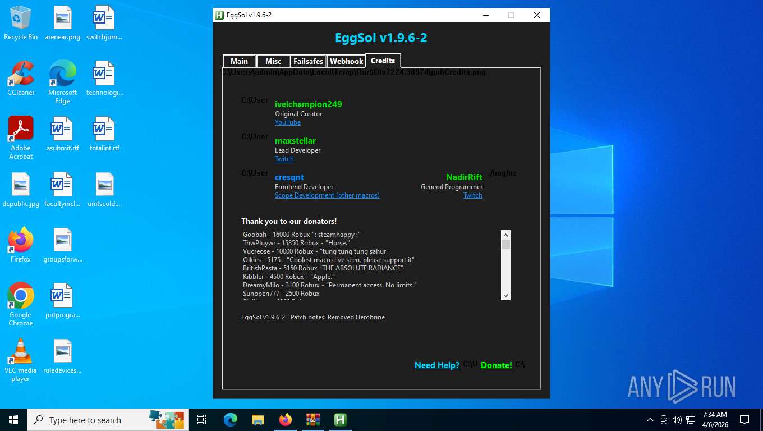
Task: Open the notification center icon
Action: click(744, 420)
